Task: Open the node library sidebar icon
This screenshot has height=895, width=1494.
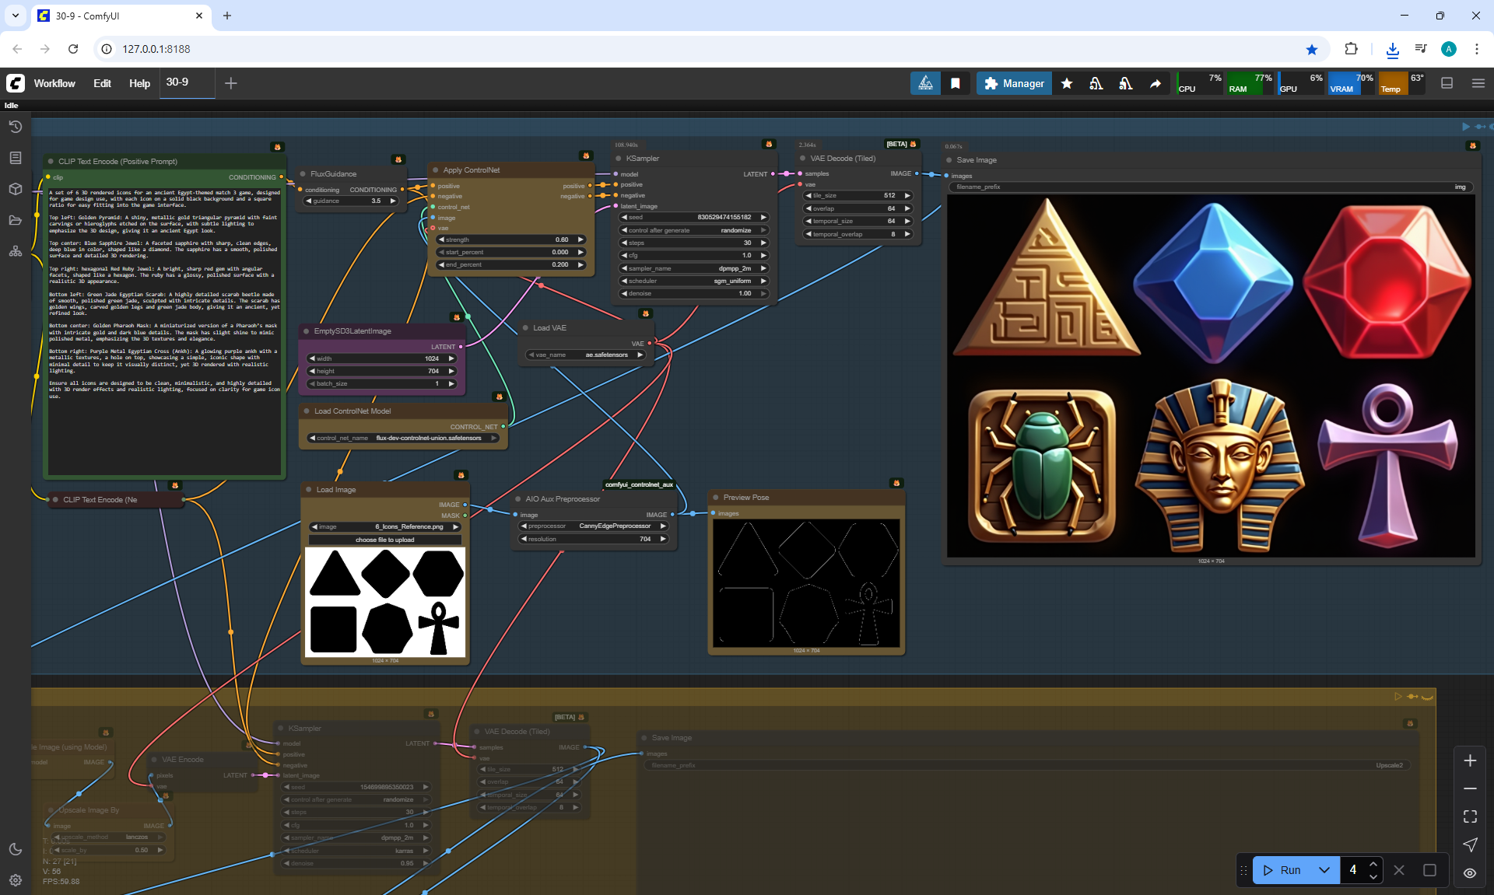Action: (x=15, y=158)
